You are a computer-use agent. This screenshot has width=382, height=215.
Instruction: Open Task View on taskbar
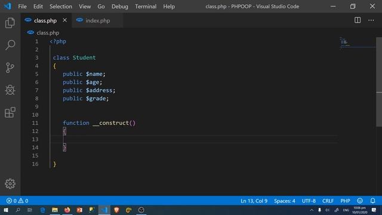click(x=30, y=210)
